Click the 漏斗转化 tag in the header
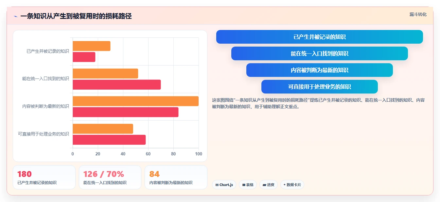The height and width of the screenshot is (202, 440). point(418,14)
